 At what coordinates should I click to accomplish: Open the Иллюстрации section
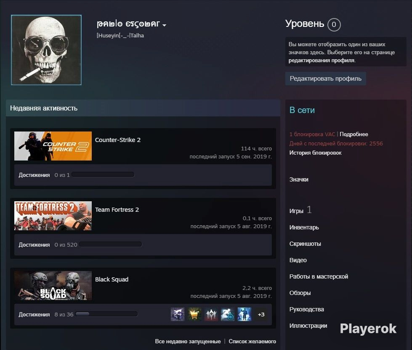coord(308,326)
